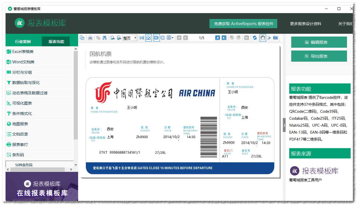The height and width of the screenshot is (207, 359).
Task: Click the 报表模板库 logo in header
Action: [x=40, y=23]
